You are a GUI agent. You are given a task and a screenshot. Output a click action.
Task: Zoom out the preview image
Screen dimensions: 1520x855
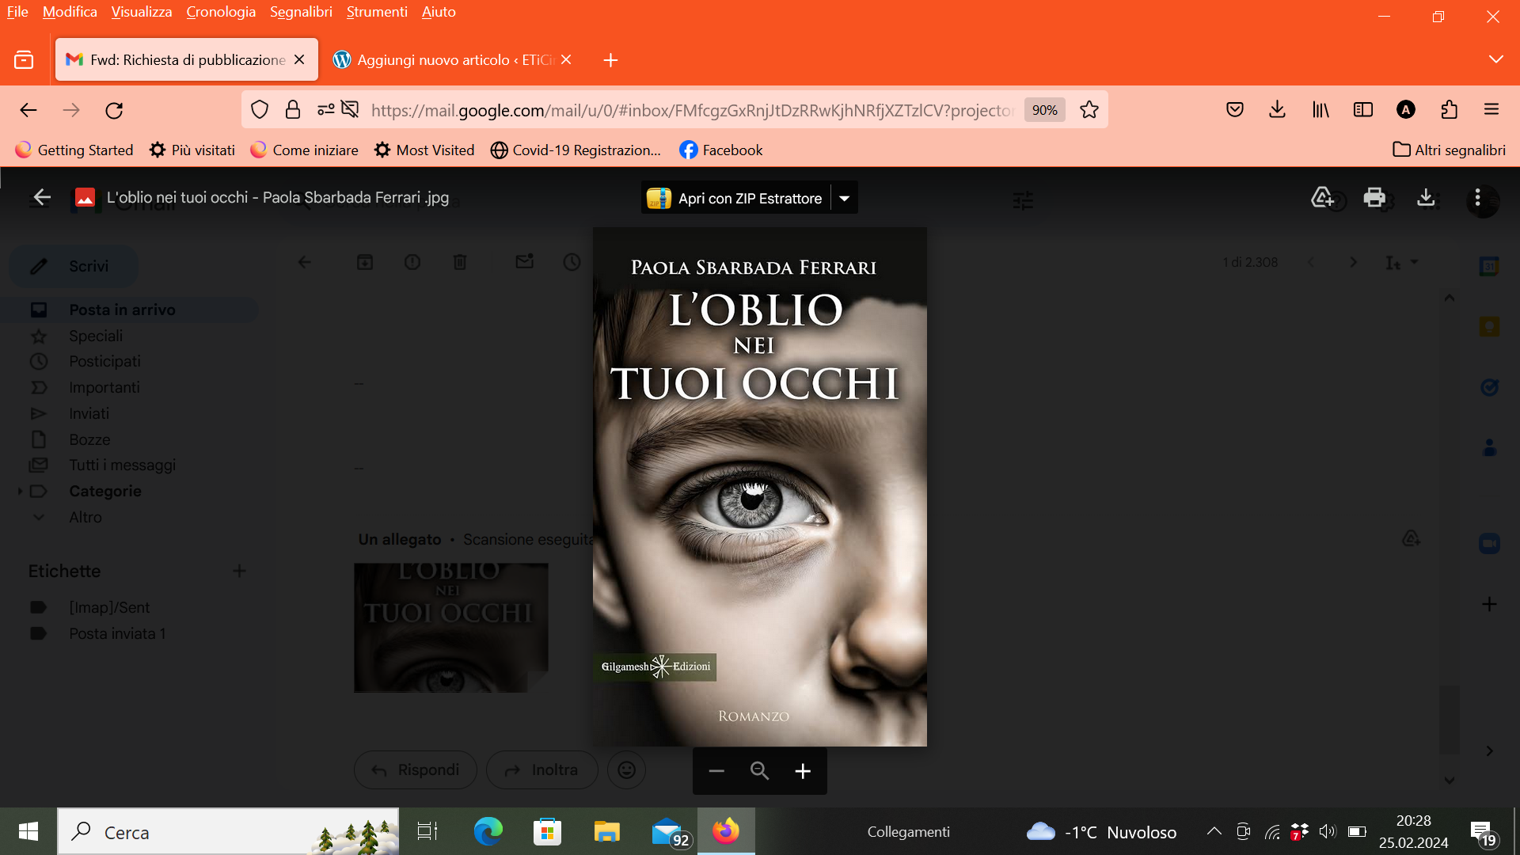pyautogui.click(x=716, y=771)
